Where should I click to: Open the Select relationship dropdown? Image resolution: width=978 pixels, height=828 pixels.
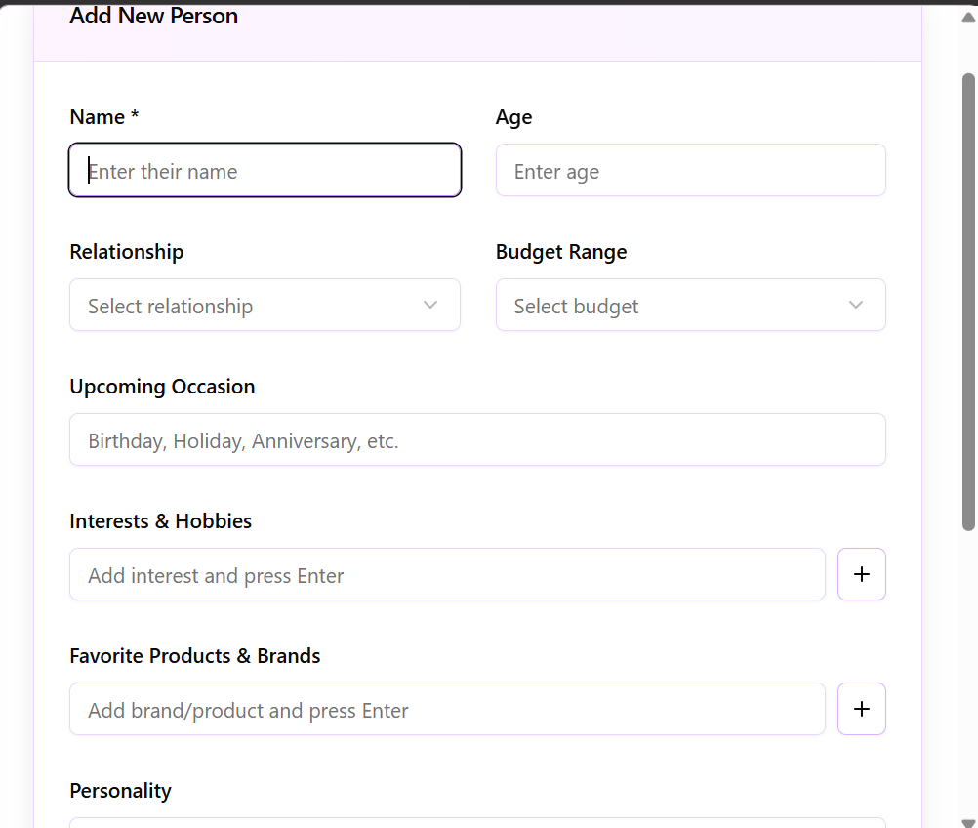(x=265, y=305)
